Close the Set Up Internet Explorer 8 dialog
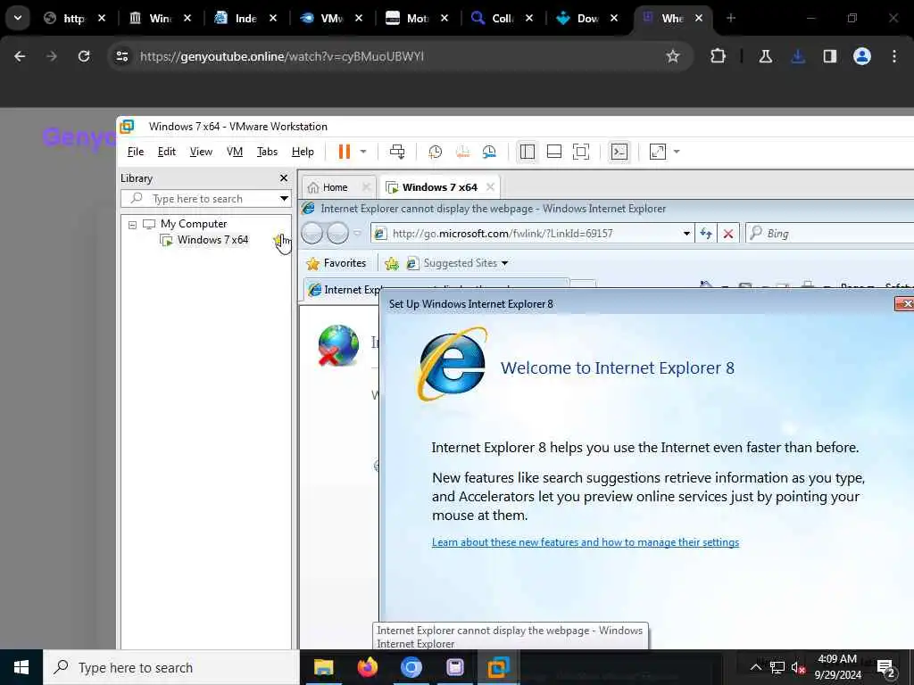This screenshot has height=685, width=914. 905,303
